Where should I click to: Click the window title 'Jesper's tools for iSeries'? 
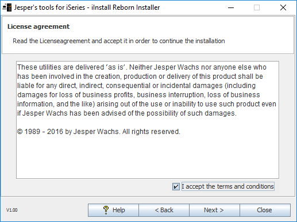click(49, 7)
